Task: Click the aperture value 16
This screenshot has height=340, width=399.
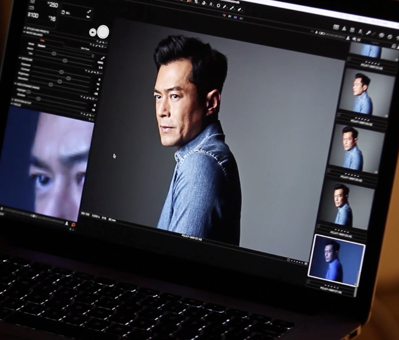Action: tap(52, 18)
